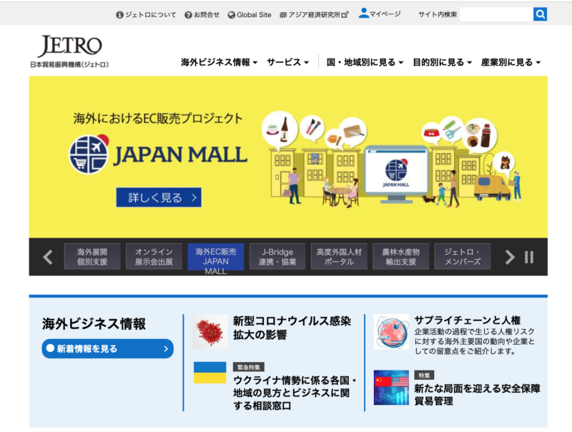Click the 海外ビジネス情報 section heading

[x=94, y=323]
